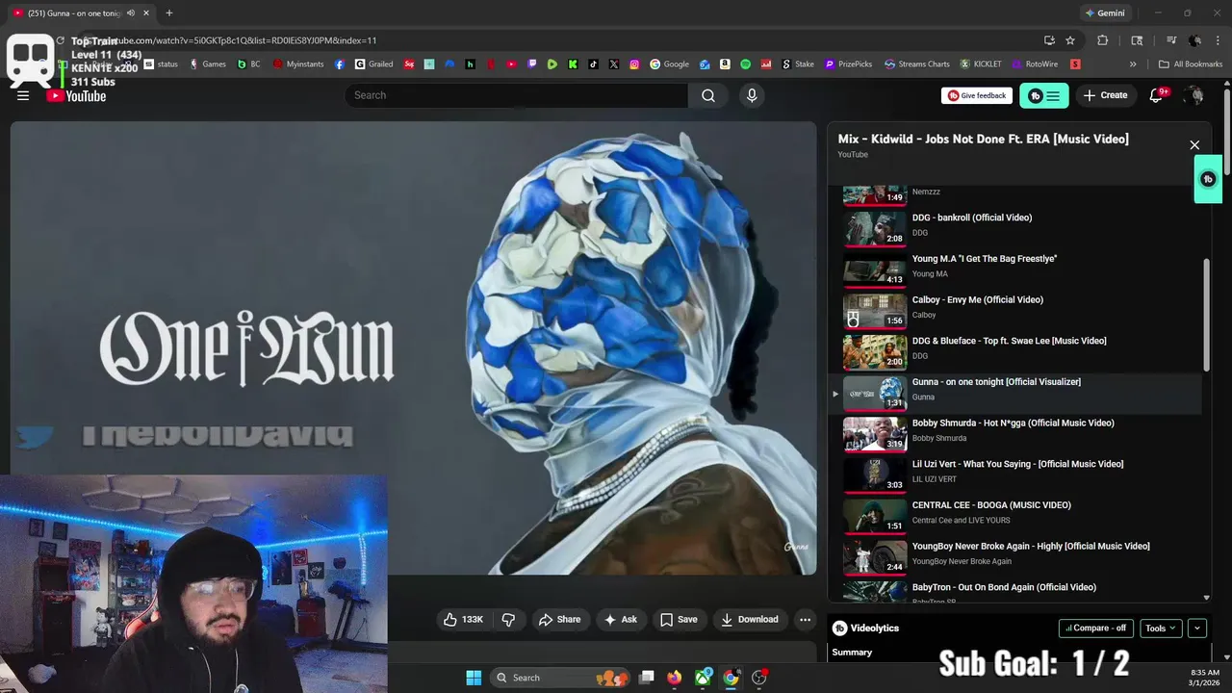Click the YouTube search magnifier button
Image resolution: width=1232 pixels, height=693 pixels.
click(708, 95)
